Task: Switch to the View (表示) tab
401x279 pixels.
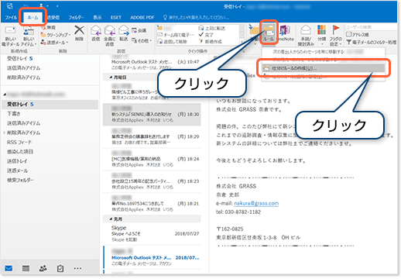Action: (x=98, y=17)
